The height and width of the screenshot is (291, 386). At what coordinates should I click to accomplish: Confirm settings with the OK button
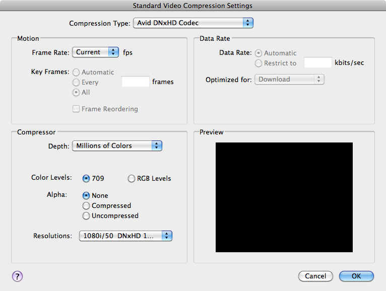(x=356, y=276)
